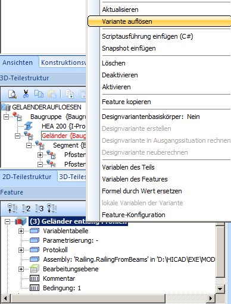The width and height of the screenshot is (231, 304).
Task: Click the scissors cut icon
Action: (26, 94)
